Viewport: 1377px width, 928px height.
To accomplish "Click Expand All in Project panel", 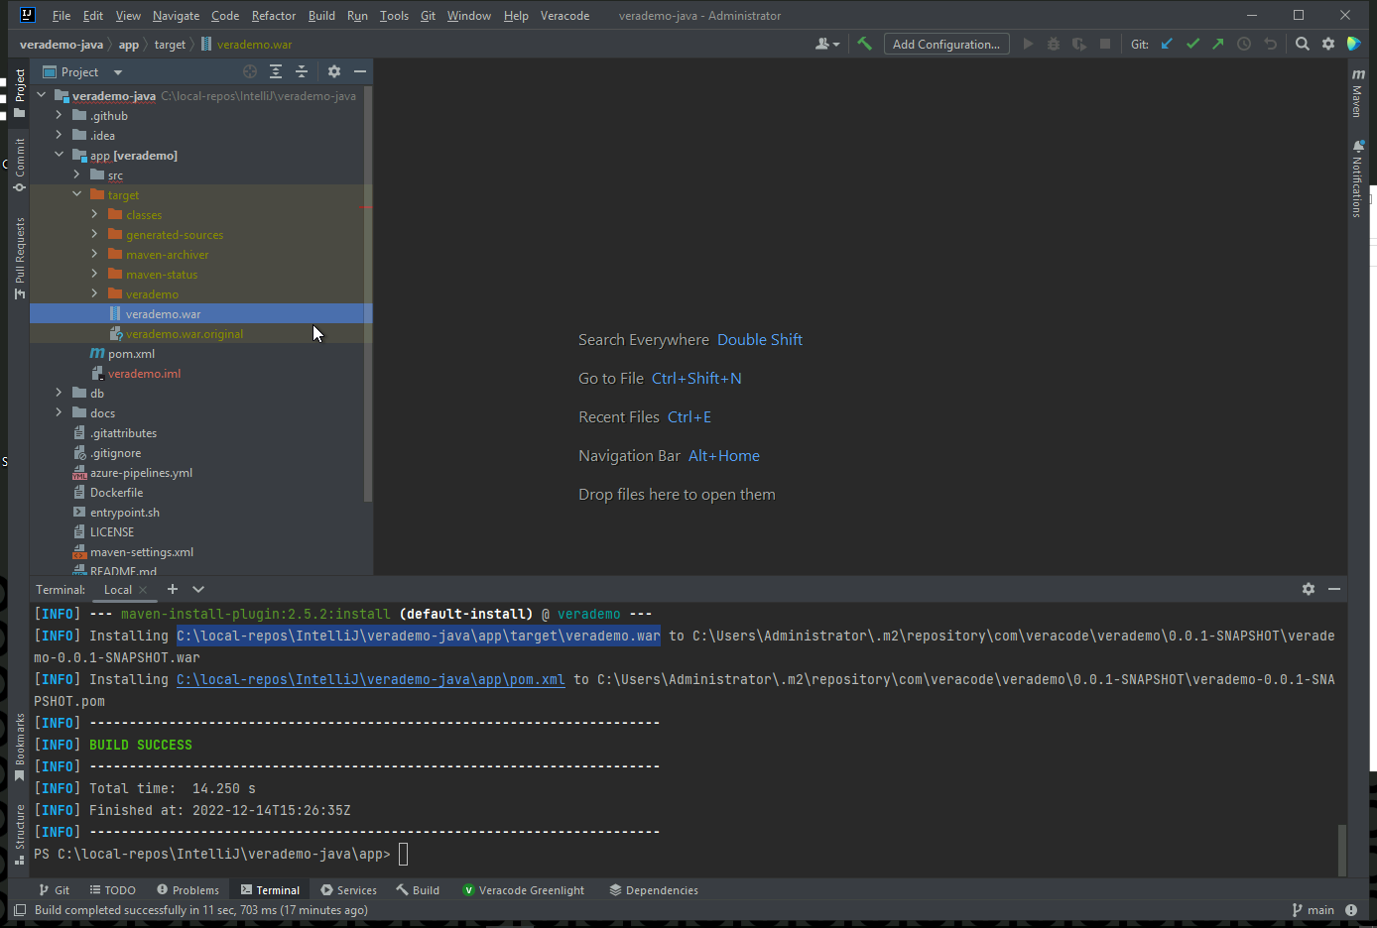I will pos(276,71).
